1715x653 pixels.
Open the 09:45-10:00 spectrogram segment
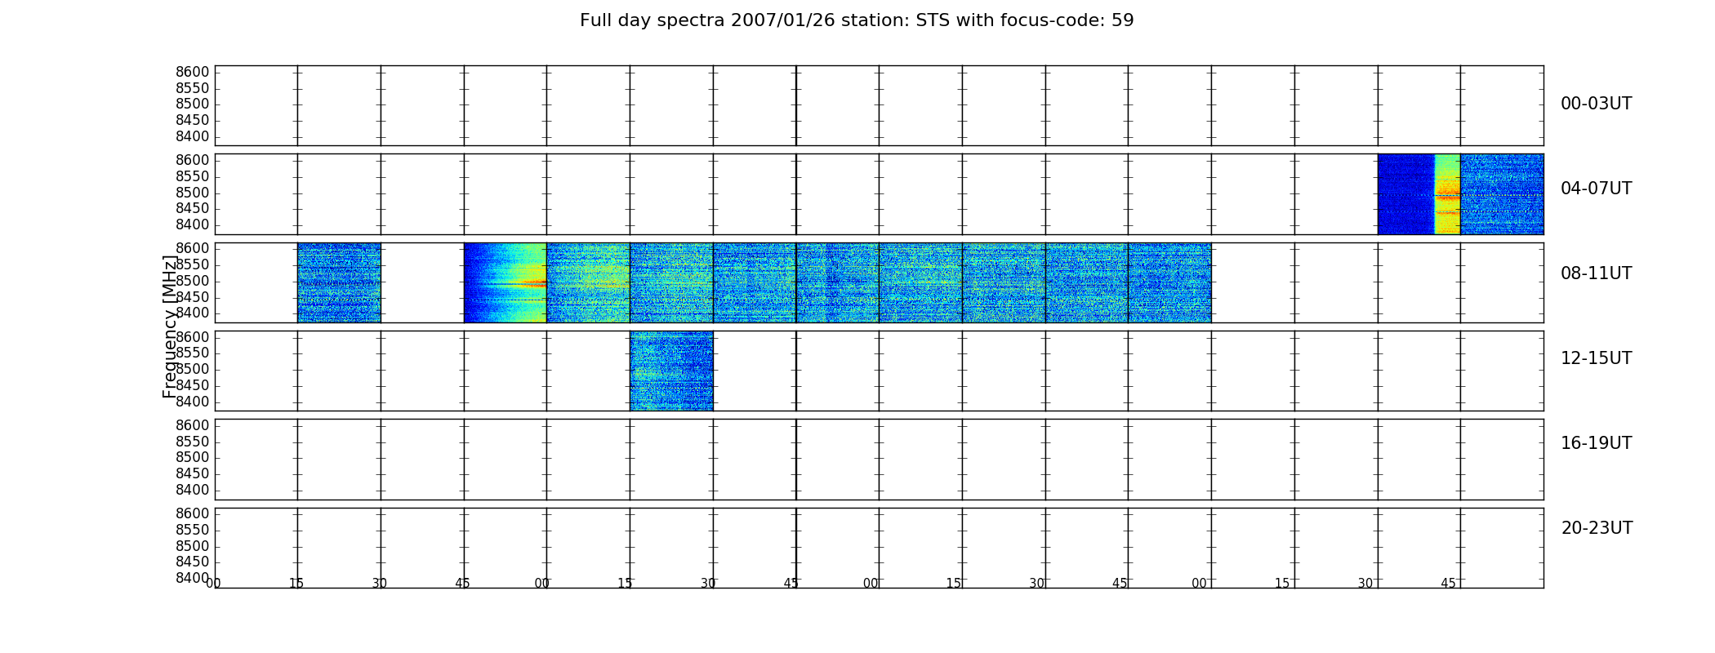pos(838,282)
